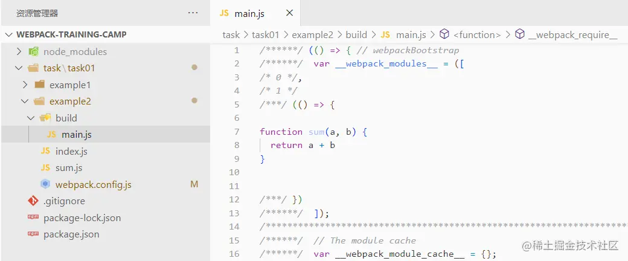Open package.json file
Viewport: 628px width, 261px height.
coord(71,234)
